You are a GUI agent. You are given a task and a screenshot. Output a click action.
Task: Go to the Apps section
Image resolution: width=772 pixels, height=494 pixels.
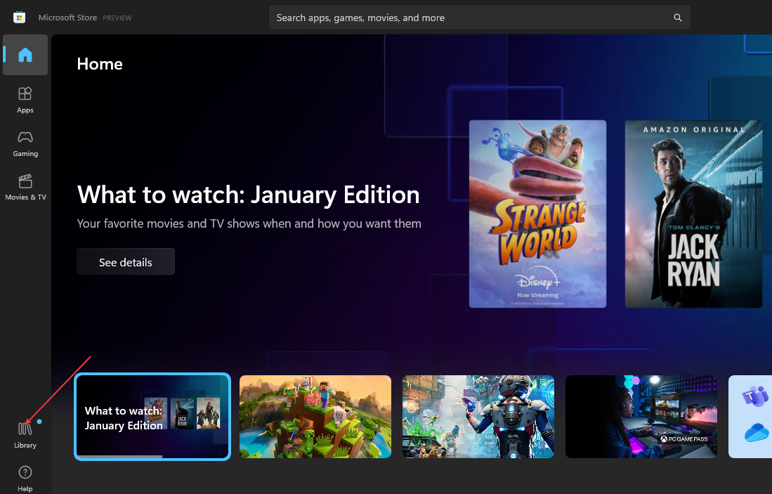pos(25,100)
